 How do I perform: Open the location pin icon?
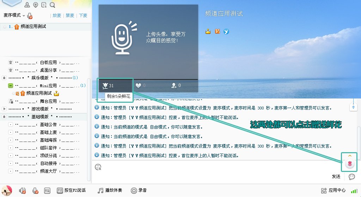(x=36, y=5)
